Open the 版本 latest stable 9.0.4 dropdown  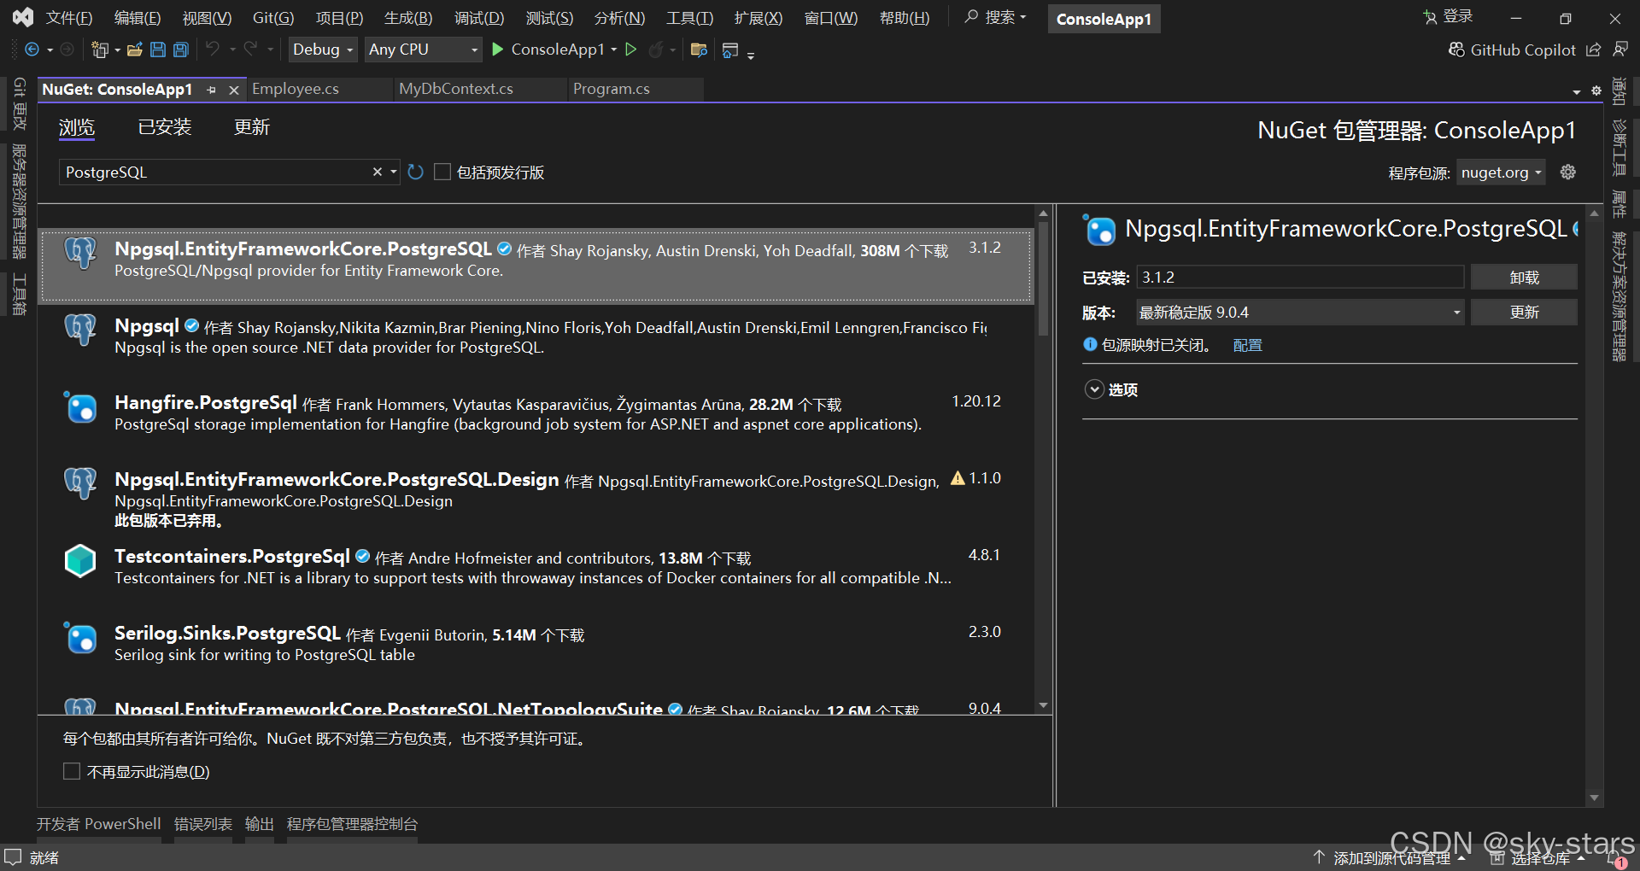click(x=1300, y=313)
